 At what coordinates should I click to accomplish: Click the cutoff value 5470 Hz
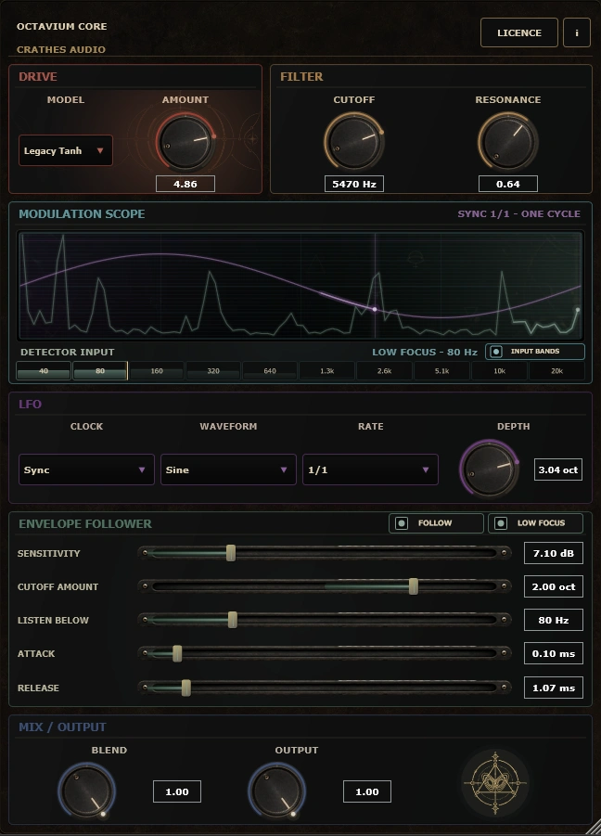tap(353, 184)
